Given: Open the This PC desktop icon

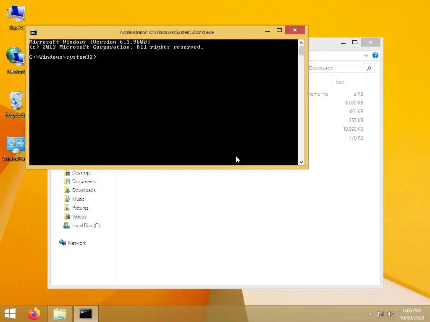Looking at the screenshot, I should click(16, 17).
